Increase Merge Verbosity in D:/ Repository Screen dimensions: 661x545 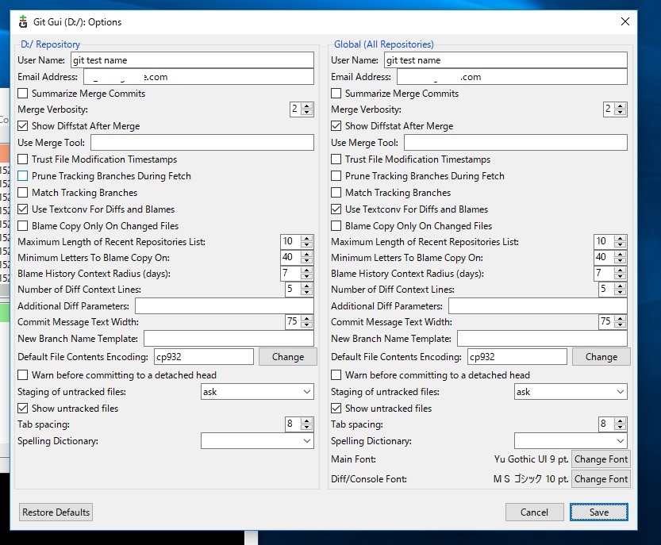pyautogui.click(x=307, y=106)
